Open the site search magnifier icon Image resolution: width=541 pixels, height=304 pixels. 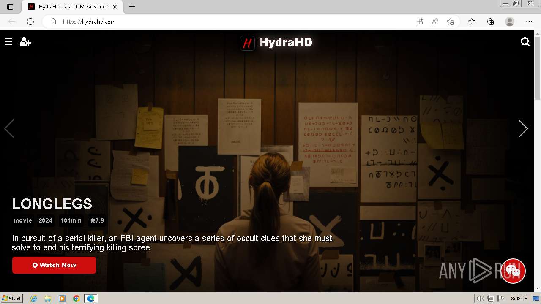click(525, 42)
